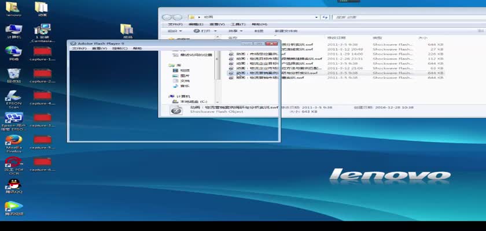The image size is (486, 231).
Task: Select 本地磁盘 (C:) in the navigation pane
Action: [190, 102]
